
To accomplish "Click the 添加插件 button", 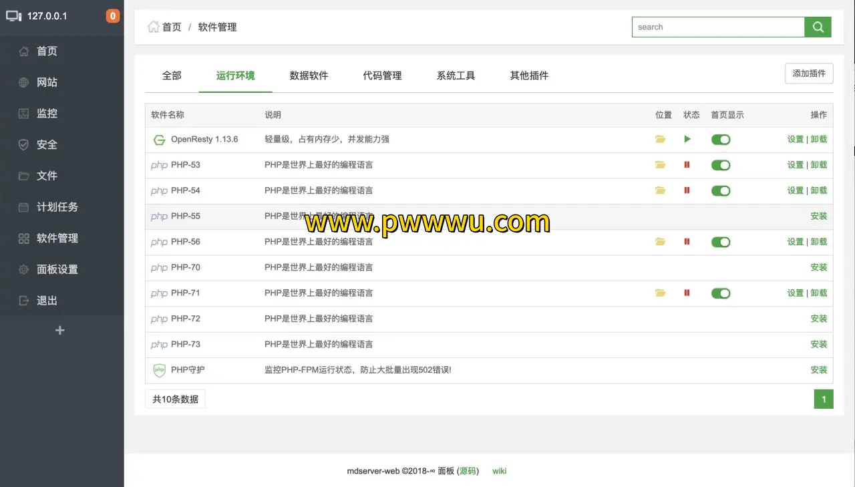I will [x=809, y=73].
